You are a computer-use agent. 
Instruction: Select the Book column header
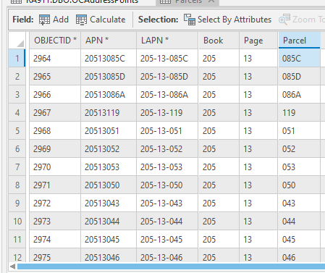pyautogui.click(x=219, y=41)
